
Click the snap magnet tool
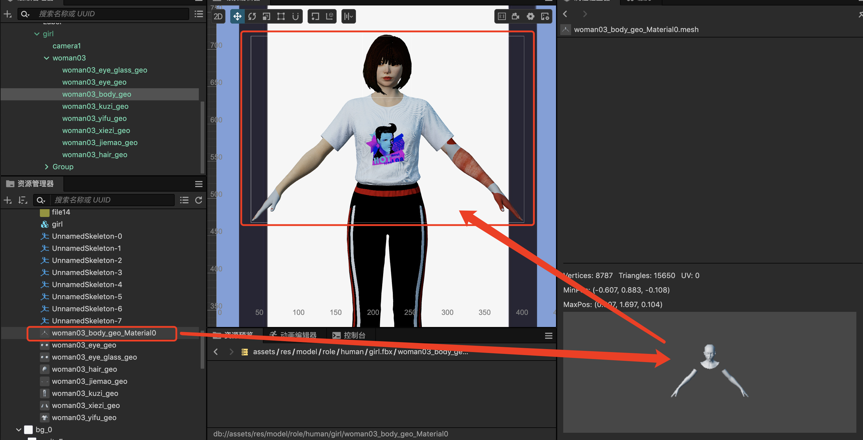point(295,16)
